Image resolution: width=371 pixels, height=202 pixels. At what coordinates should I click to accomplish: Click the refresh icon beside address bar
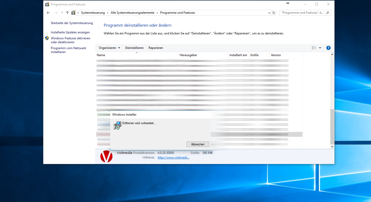pyautogui.click(x=274, y=13)
